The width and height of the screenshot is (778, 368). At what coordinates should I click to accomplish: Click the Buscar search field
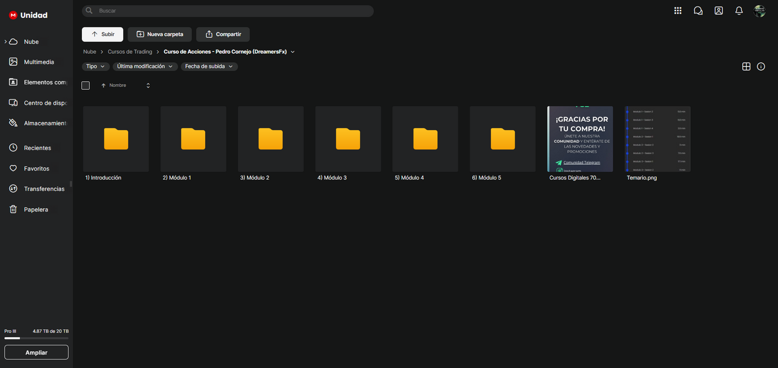232,11
